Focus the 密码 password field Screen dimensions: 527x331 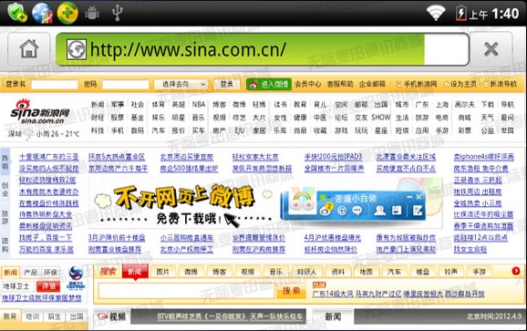(x=125, y=85)
